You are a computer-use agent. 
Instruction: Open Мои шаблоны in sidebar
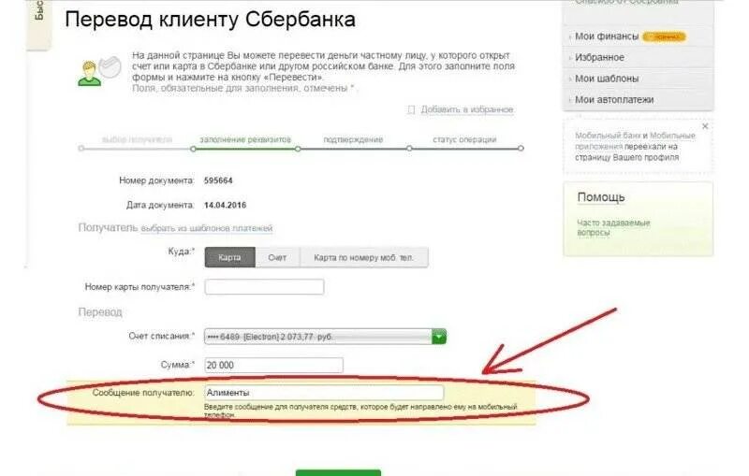pos(606,79)
